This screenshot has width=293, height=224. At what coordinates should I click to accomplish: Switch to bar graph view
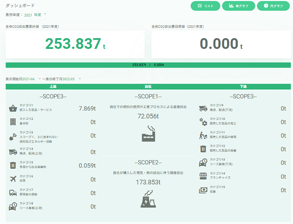[x=238, y=6]
